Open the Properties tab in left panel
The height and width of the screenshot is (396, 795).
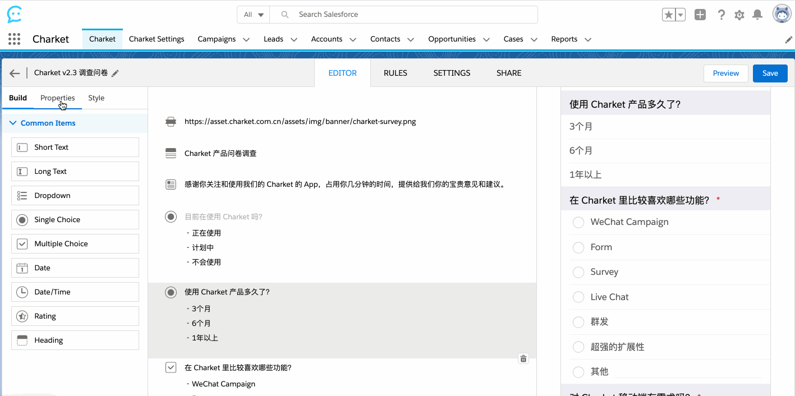57,98
